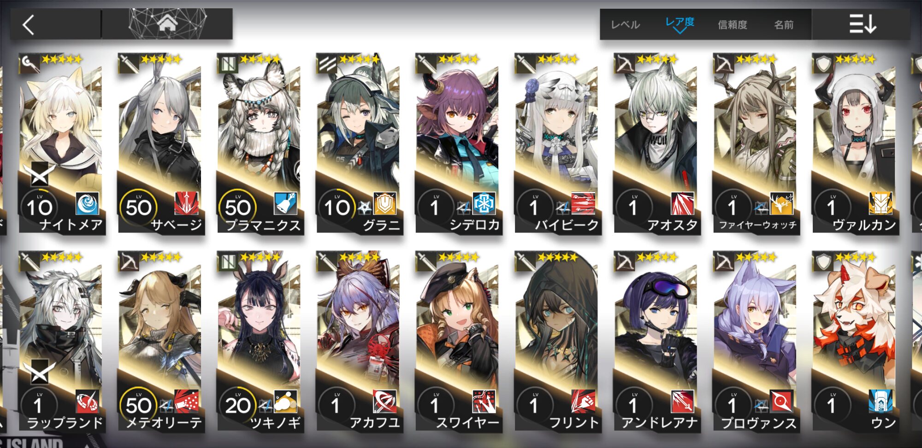Sort by 信頼度 option
This screenshot has height=448, width=922.
point(733,24)
